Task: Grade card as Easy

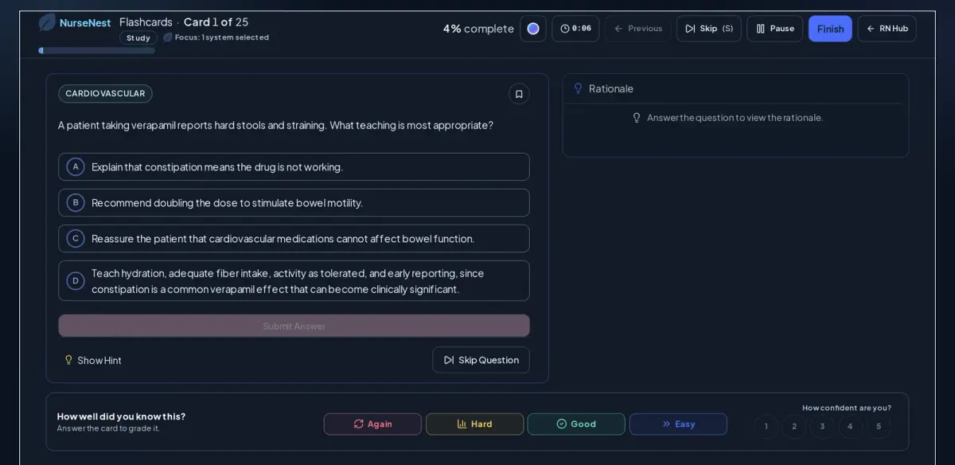Action: (678, 424)
